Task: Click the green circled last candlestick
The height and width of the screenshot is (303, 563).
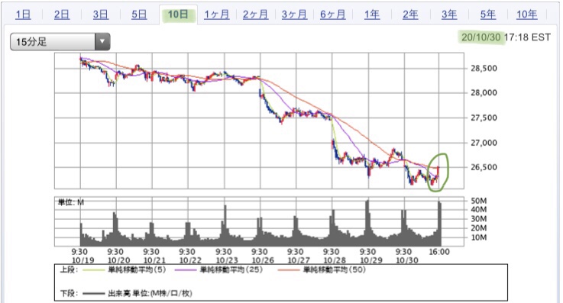Action: coord(438,172)
